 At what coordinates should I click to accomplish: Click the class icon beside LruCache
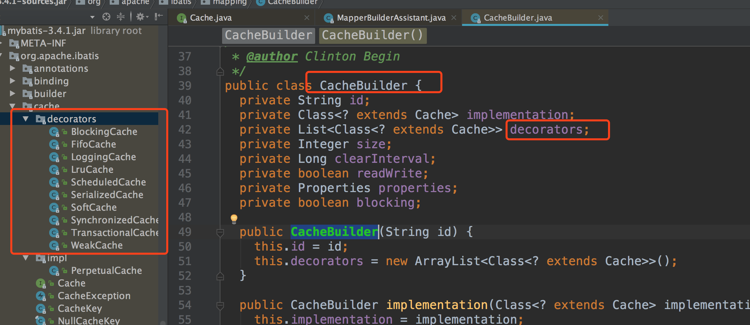(54, 170)
